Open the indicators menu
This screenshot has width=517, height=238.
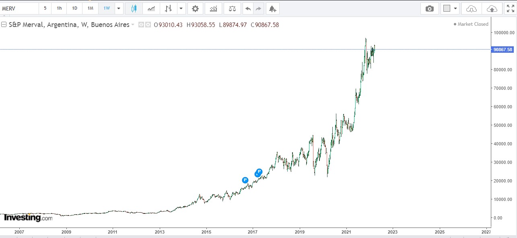[x=213, y=8]
